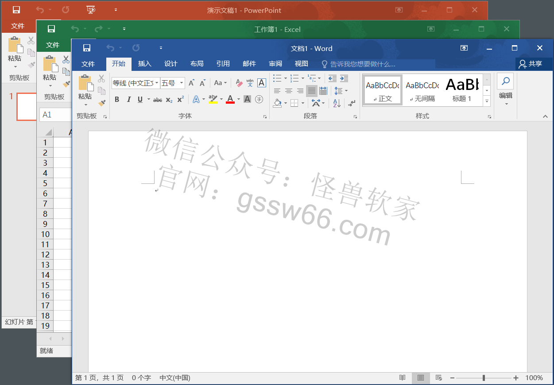This screenshot has height=385, width=554.
Task: Apply subscript formatting (x₂)
Action: [169, 100]
